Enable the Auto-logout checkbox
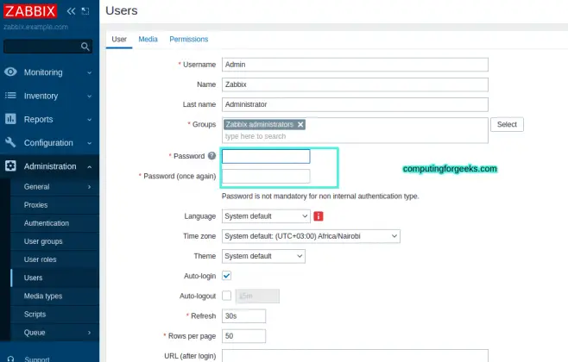Screen dimensions: 568x362 [x=227, y=296]
